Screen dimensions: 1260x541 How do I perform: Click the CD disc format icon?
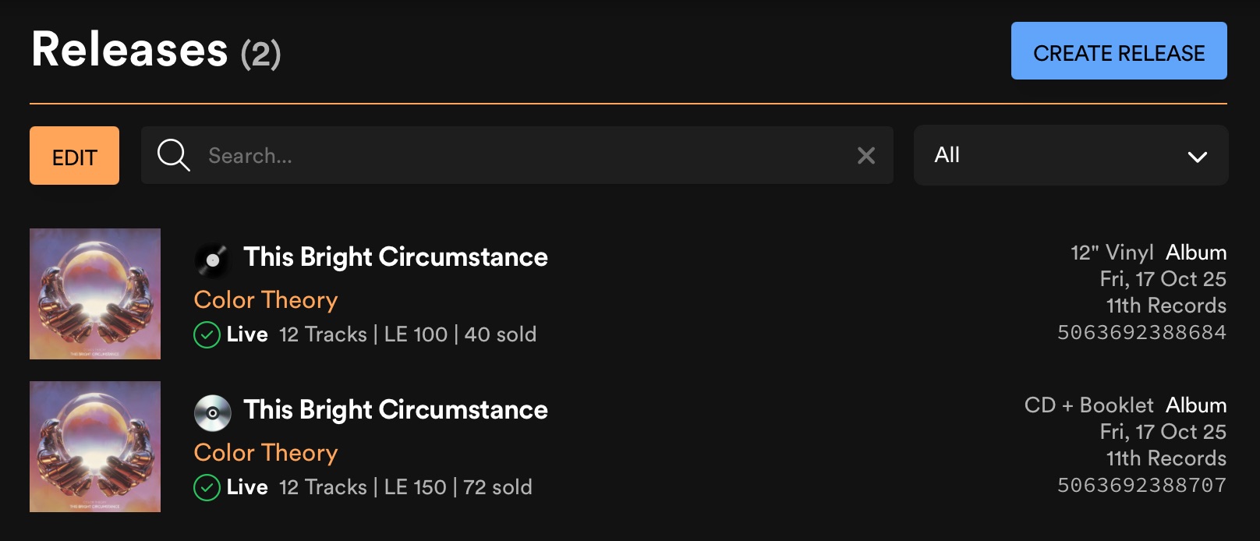[x=212, y=412]
